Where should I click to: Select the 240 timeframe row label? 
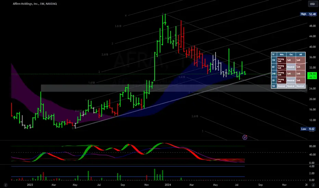[273, 73]
